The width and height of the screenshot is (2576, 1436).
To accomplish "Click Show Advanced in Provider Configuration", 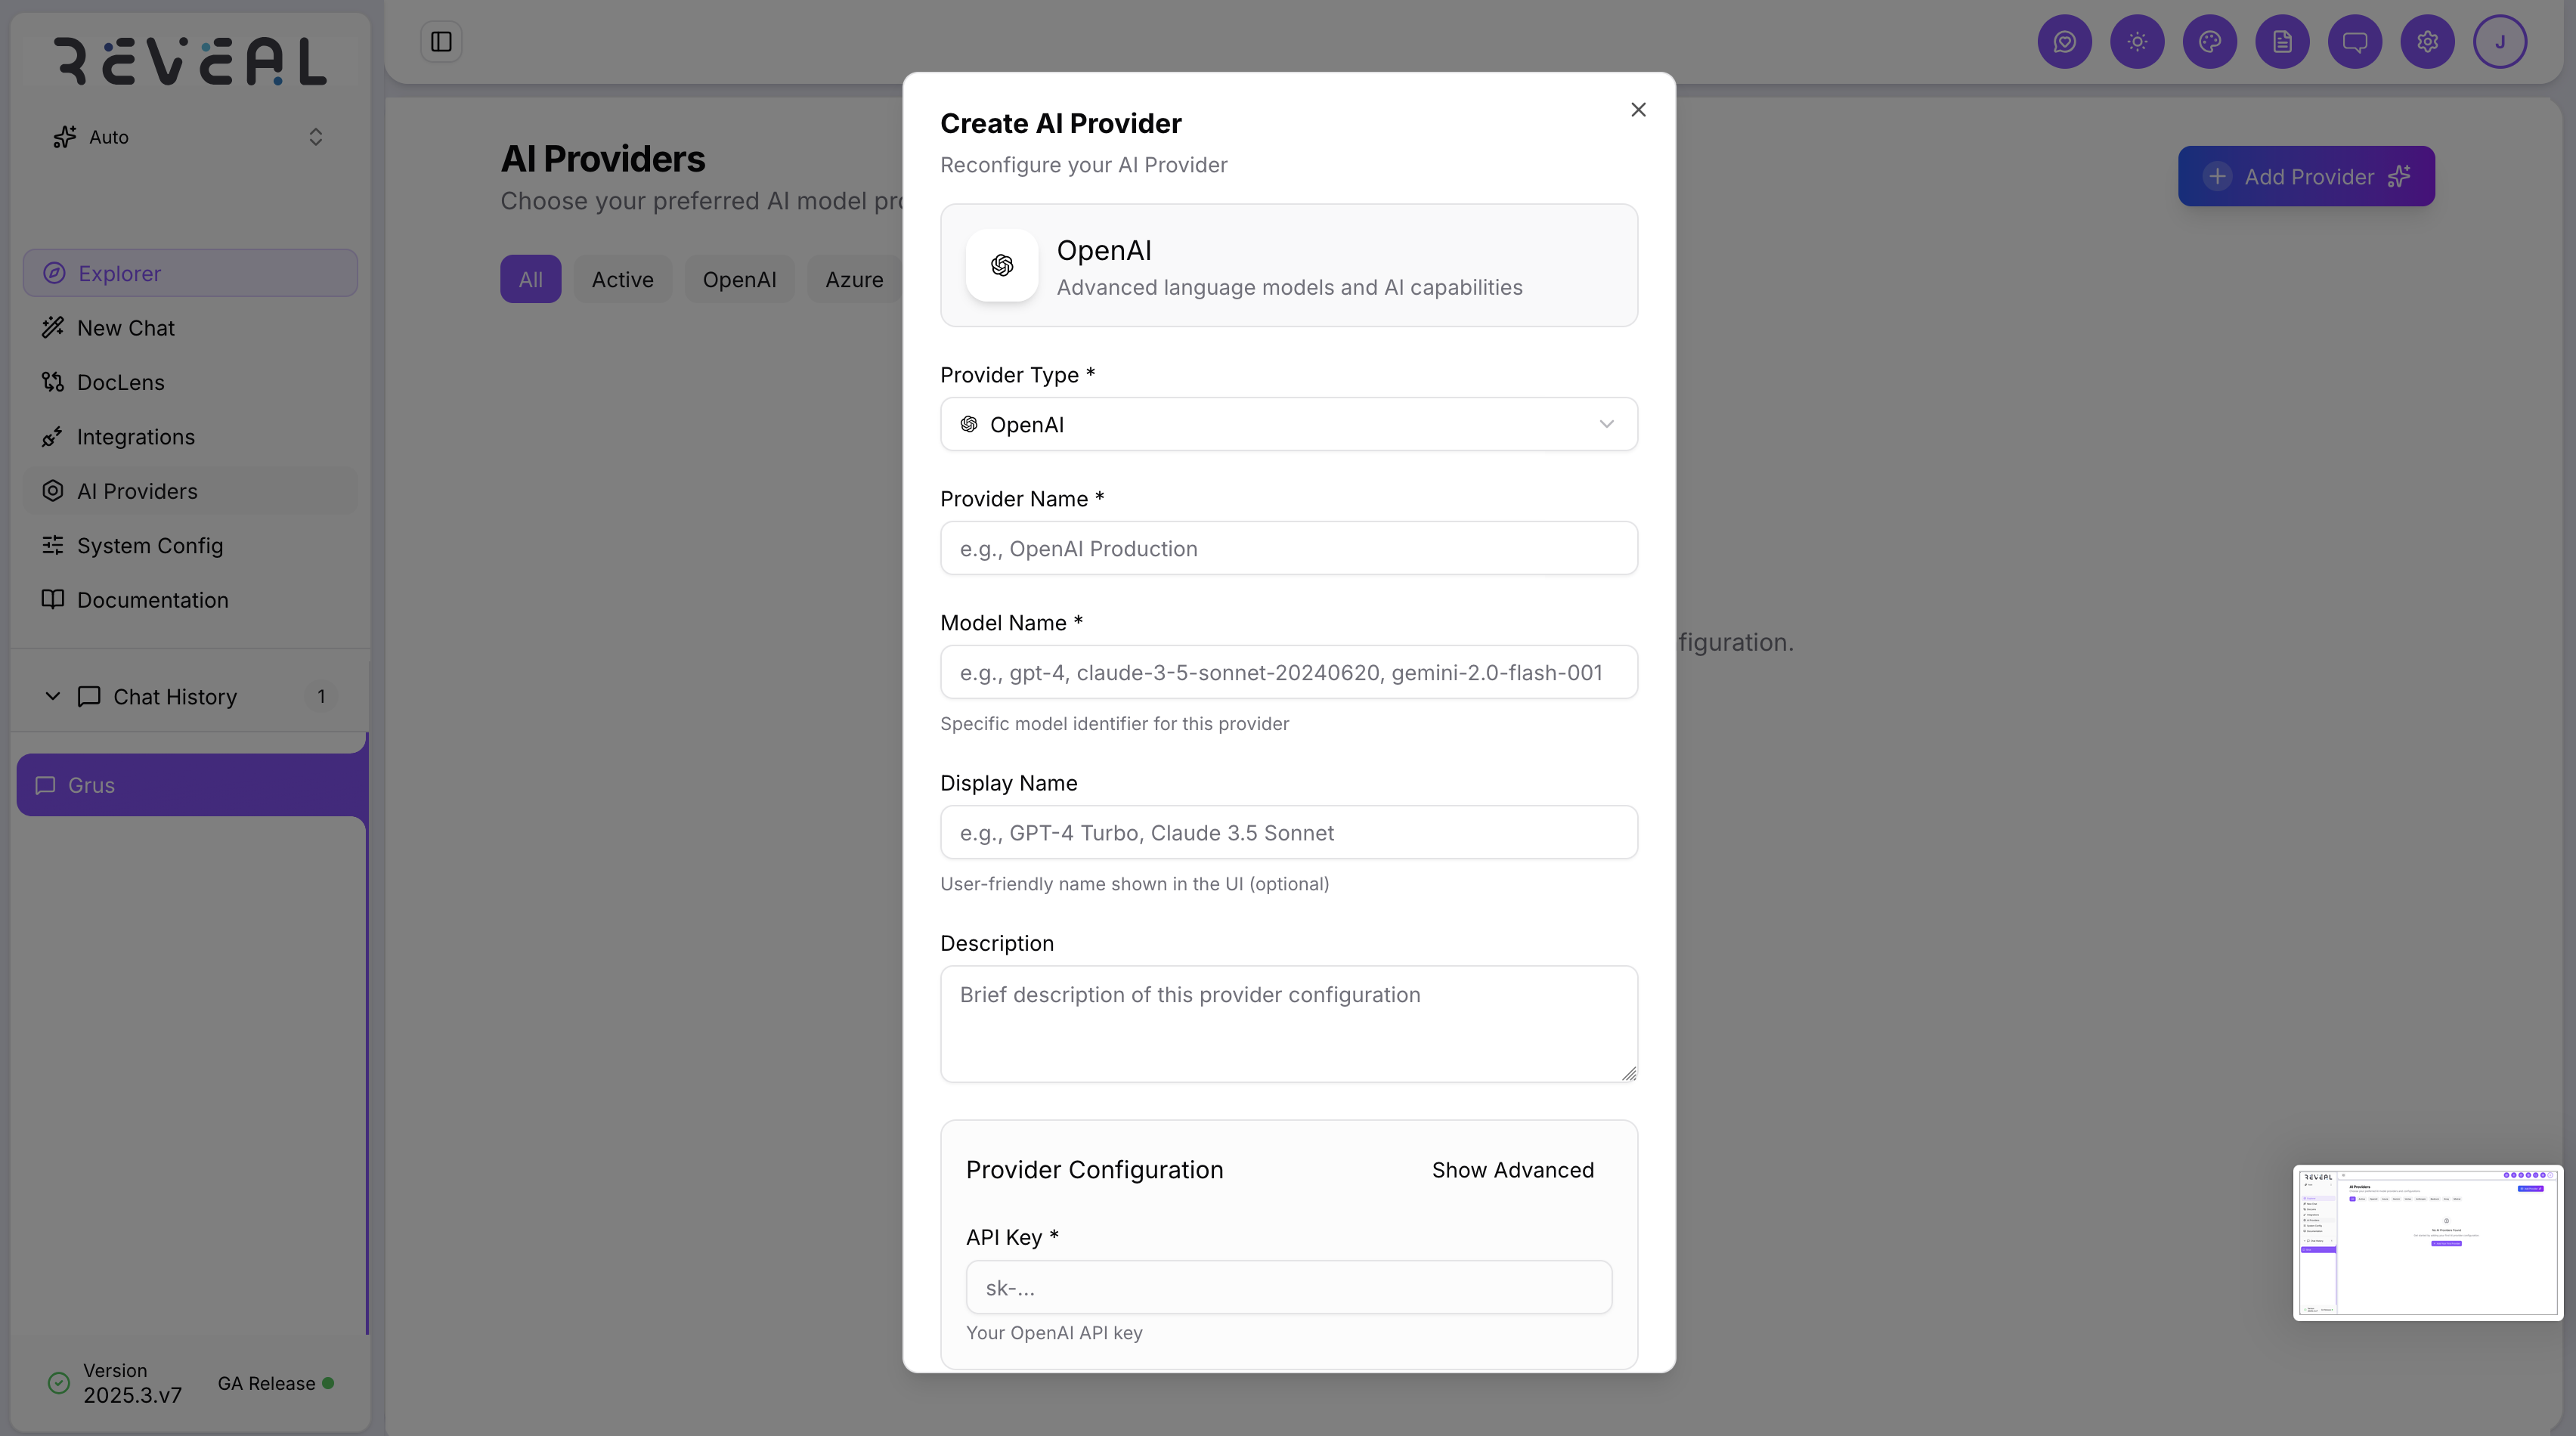I will pos(1512,1170).
